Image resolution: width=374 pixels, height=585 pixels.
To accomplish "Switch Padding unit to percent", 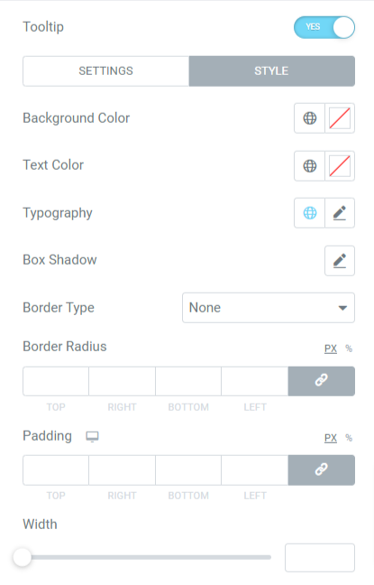I will (x=349, y=438).
